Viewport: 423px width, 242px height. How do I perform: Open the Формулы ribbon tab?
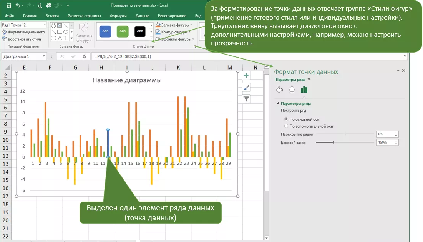click(x=118, y=16)
